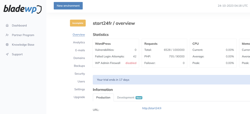Image resolution: width=250 pixels, height=114 pixels.
Task: Click the yellow incomplete status badge
Action: click(78, 23)
